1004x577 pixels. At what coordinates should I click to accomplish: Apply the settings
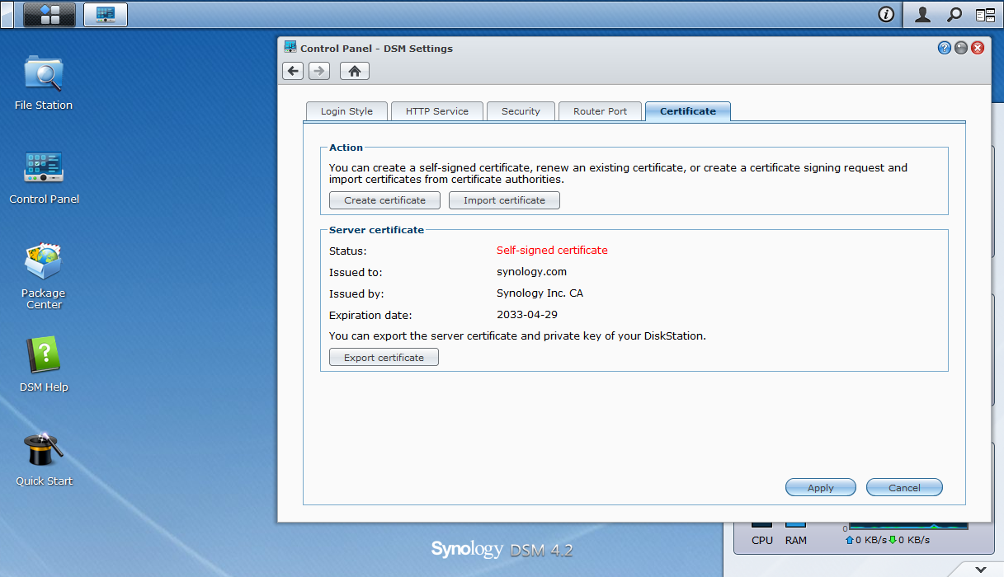point(821,487)
